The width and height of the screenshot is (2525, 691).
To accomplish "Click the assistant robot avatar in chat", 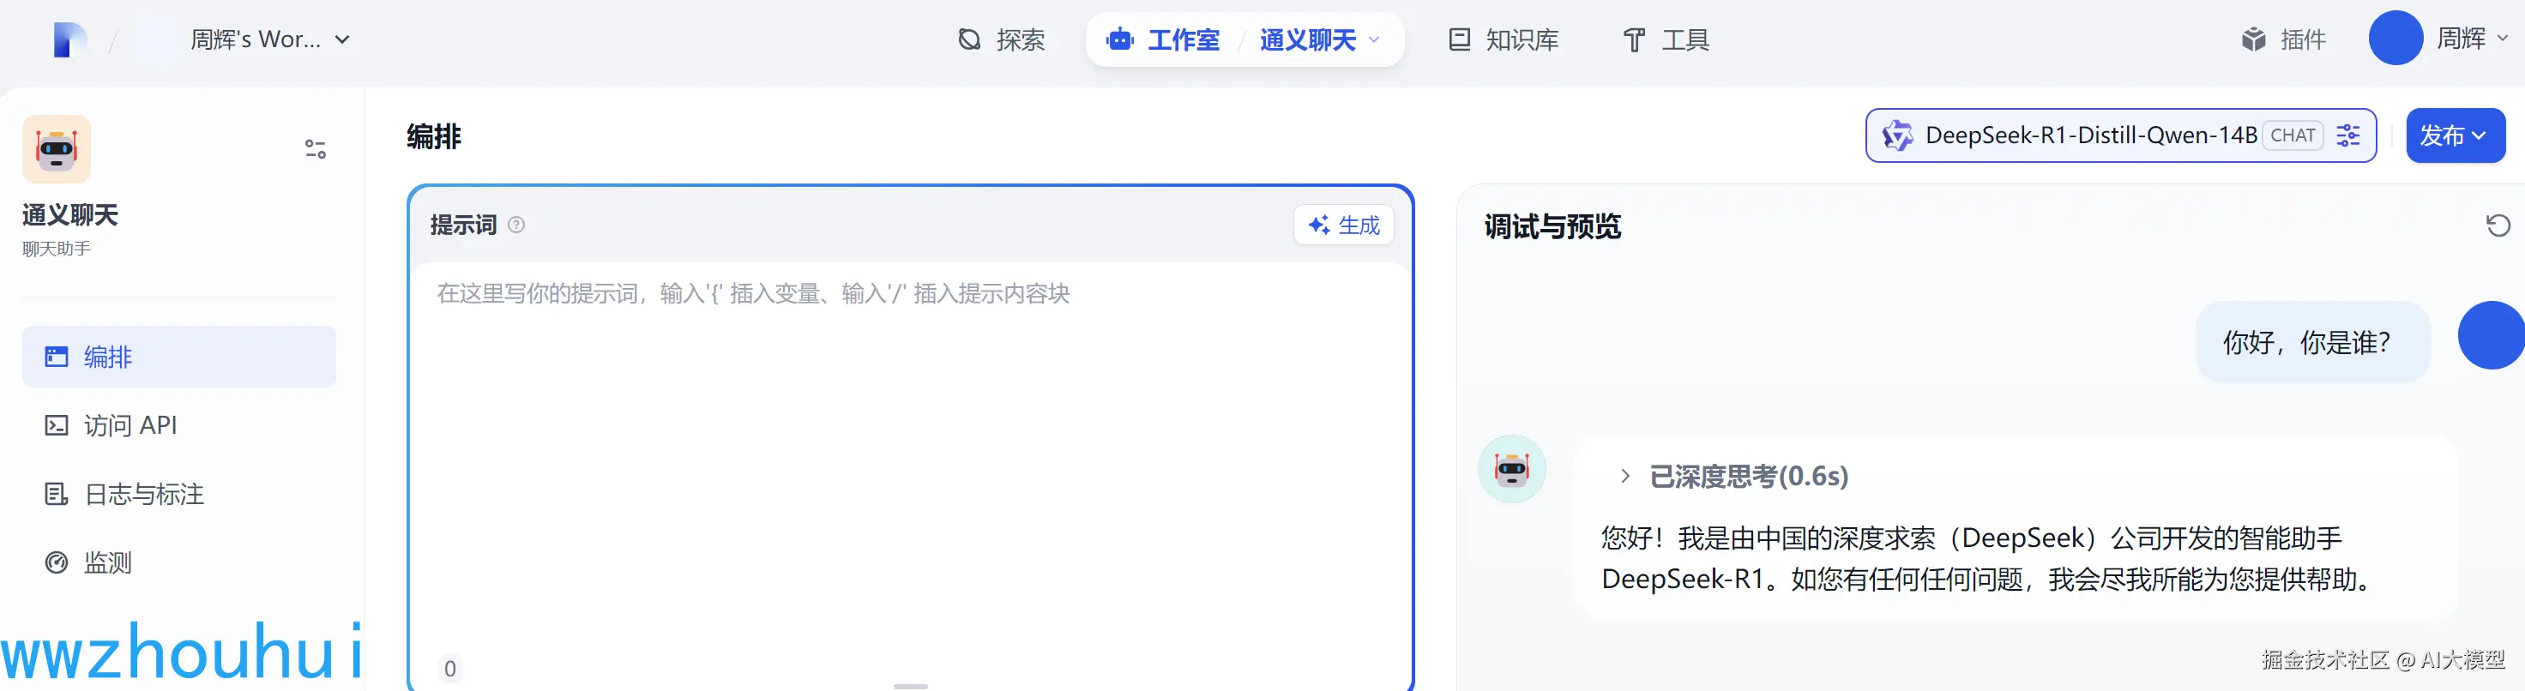I will click(1511, 470).
